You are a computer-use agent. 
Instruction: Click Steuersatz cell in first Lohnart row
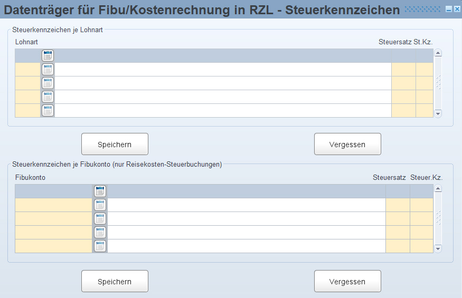pyautogui.click(x=403, y=69)
